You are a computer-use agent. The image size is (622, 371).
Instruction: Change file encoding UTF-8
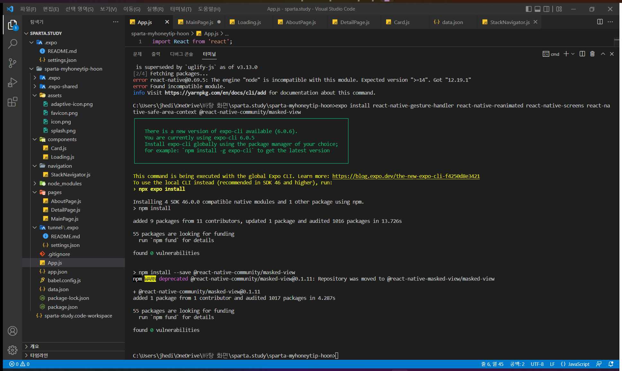537,364
